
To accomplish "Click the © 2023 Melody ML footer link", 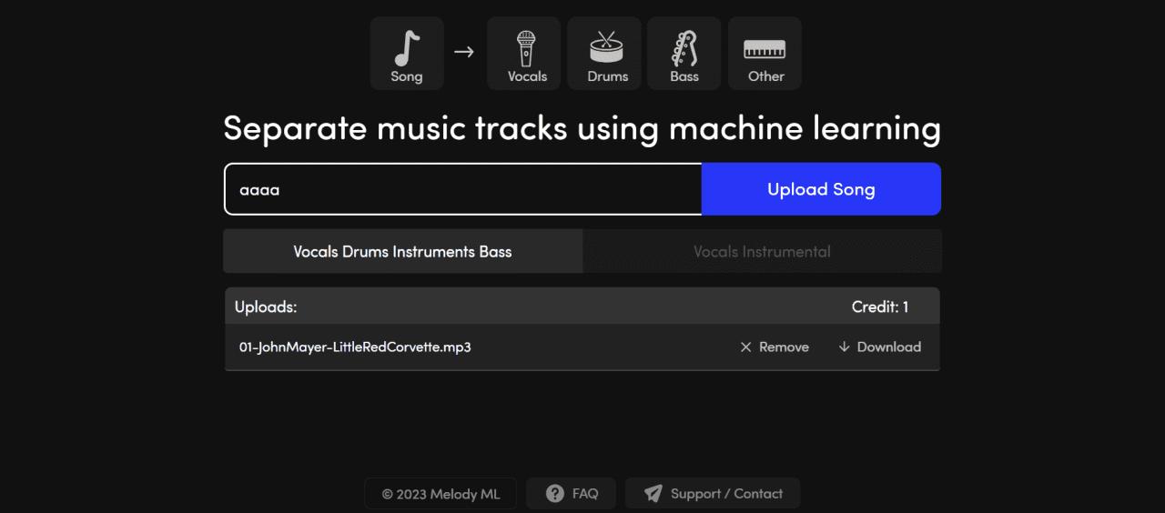I will (441, 494).
